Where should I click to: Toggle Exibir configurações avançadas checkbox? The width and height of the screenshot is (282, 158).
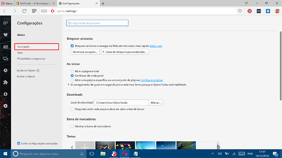[19, 143]
